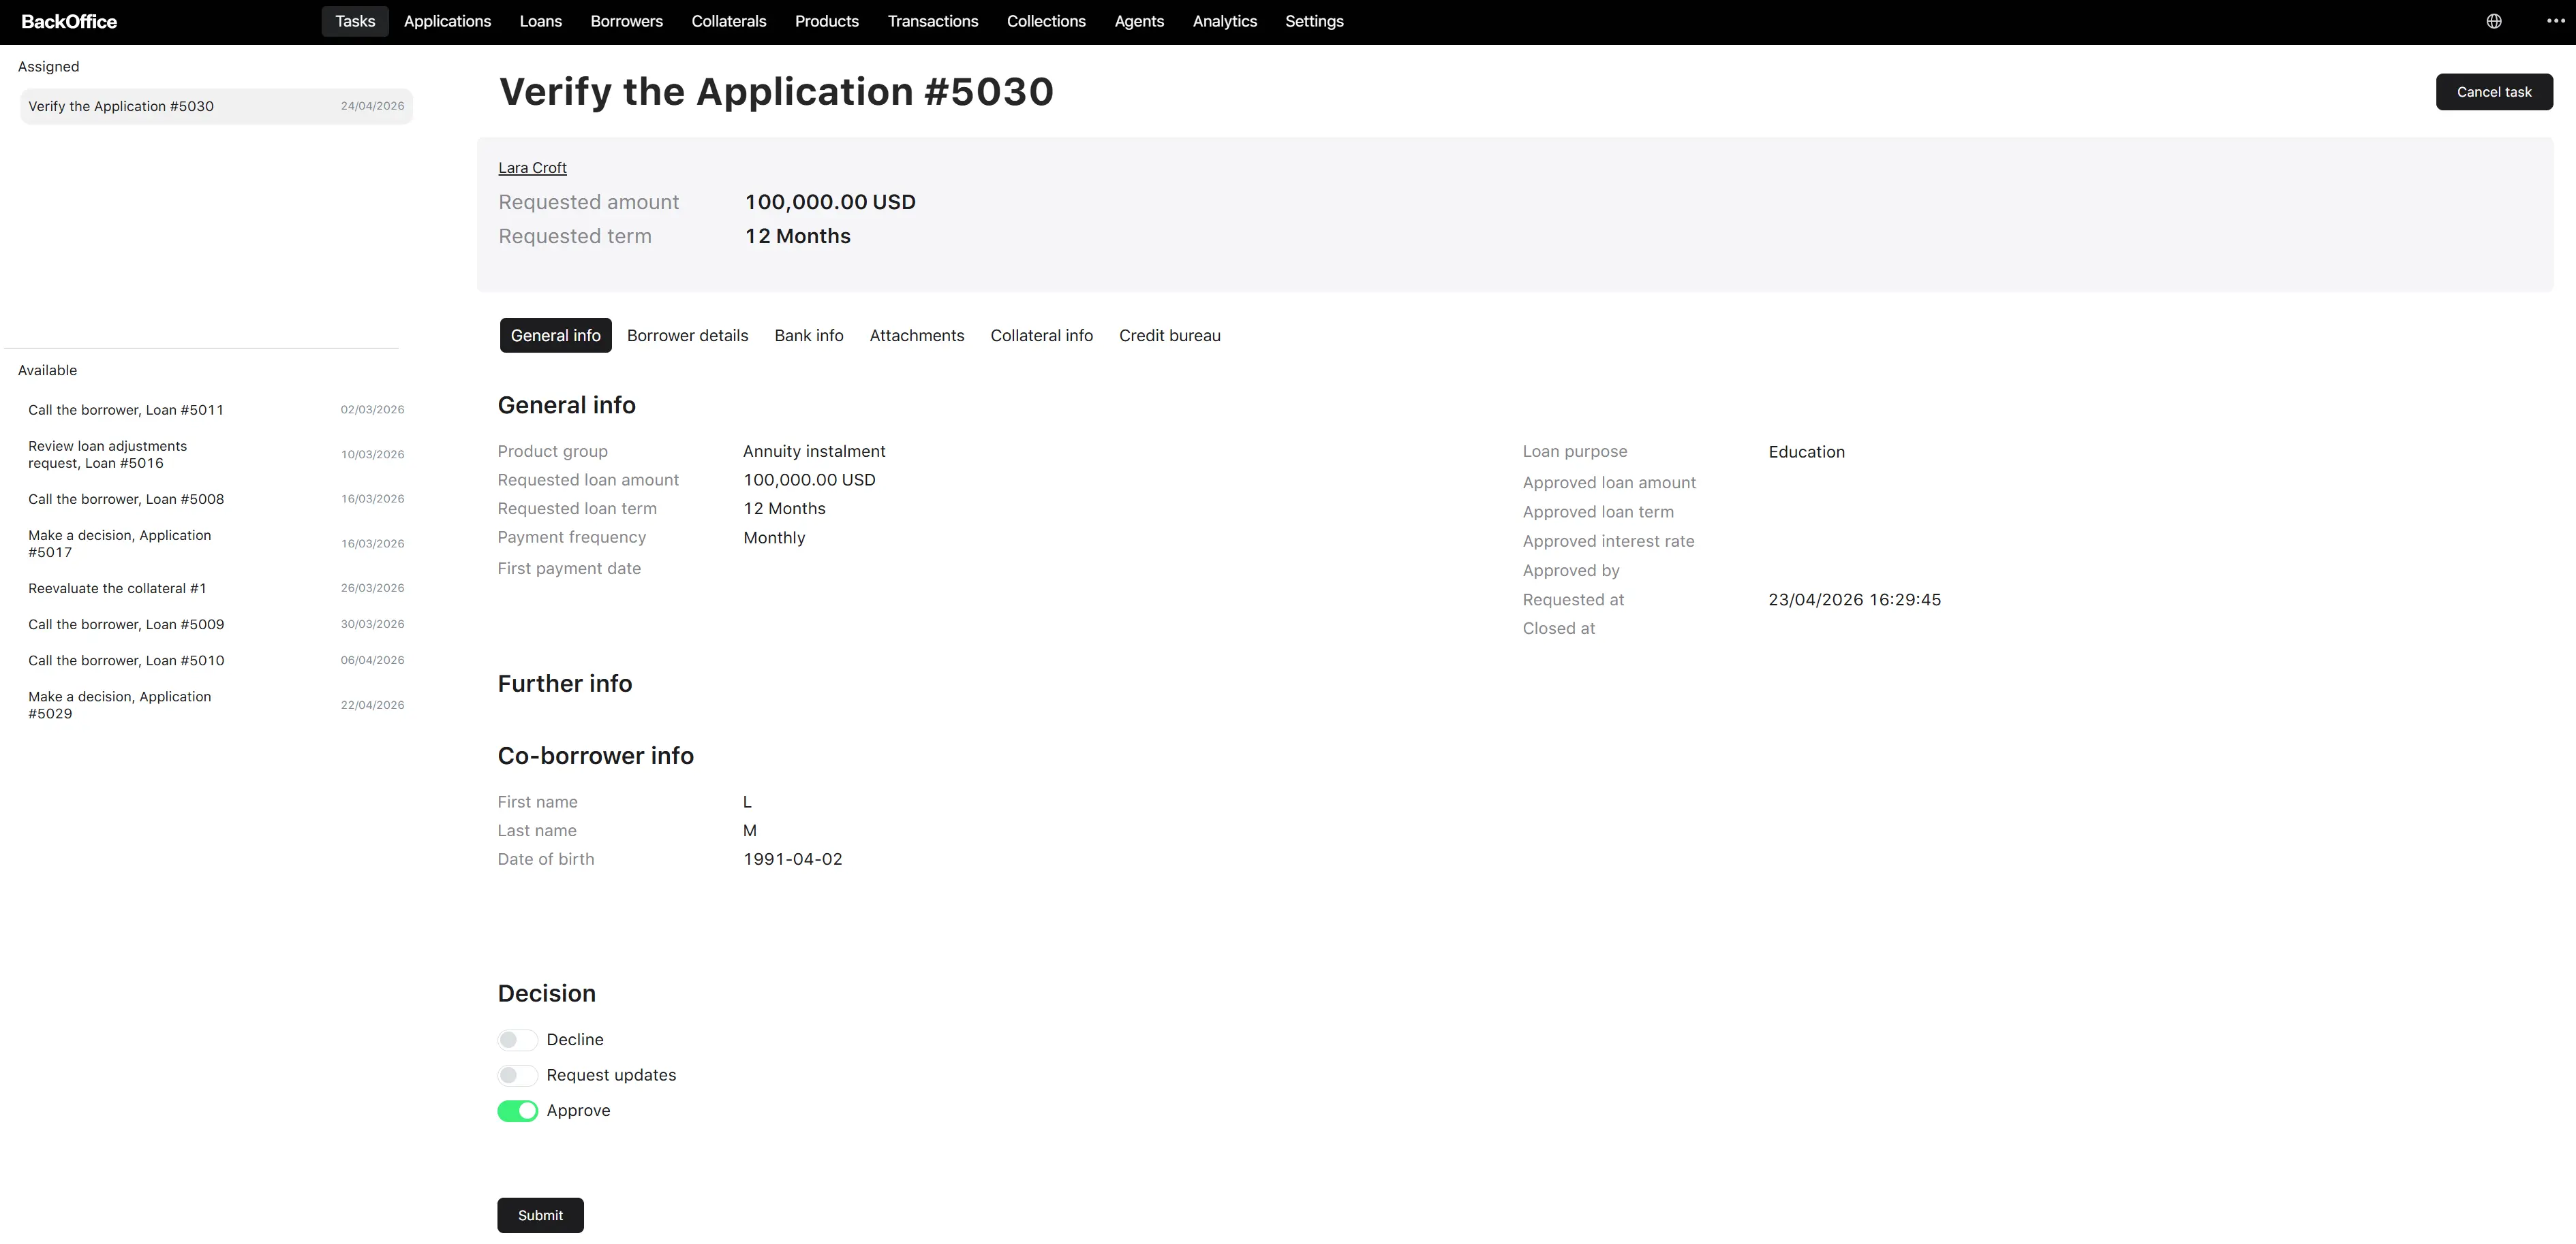Switch to the Borrower details tab
Screen dimensions: 2576x1244
[687, 336]
